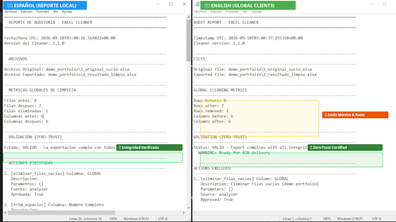
Task: Open Archivo menu in the Spanish report window
Action: [x=11, y=12]
